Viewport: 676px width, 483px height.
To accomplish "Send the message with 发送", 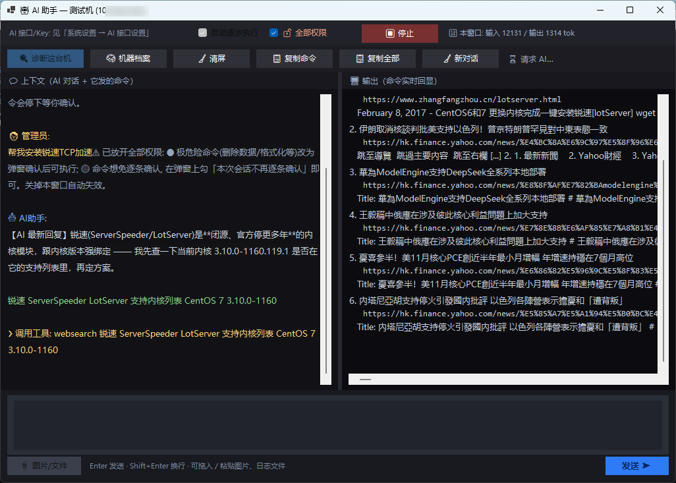I will (636, 466).
